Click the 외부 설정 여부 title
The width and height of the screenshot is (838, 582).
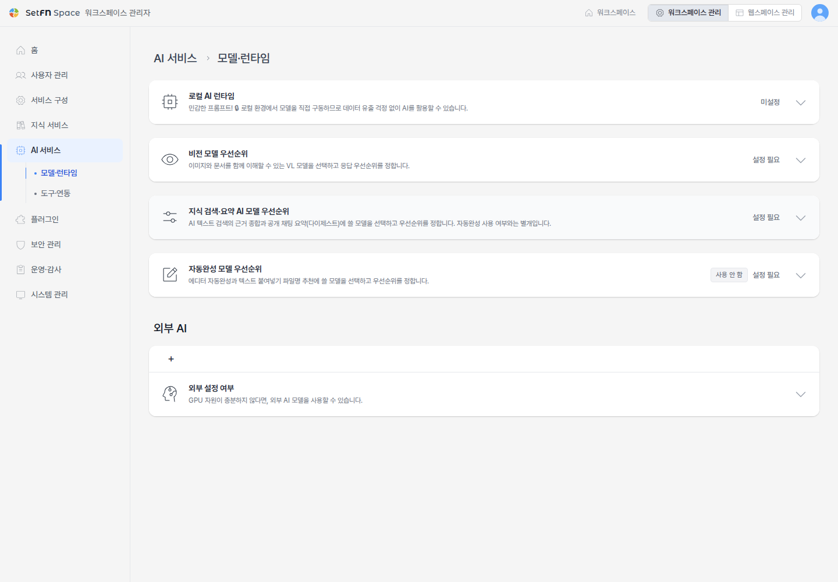(x=211, y=388)
